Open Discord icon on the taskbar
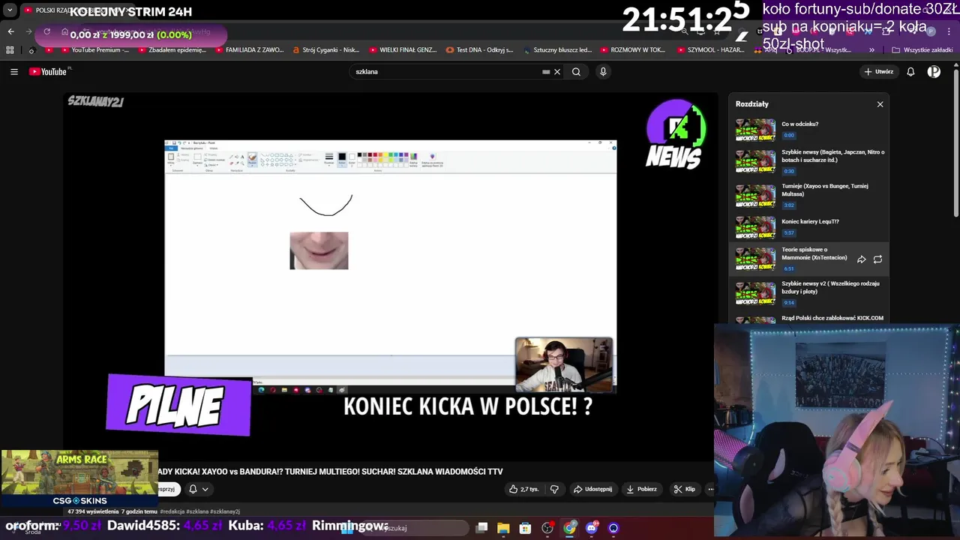 pos(592,528)
